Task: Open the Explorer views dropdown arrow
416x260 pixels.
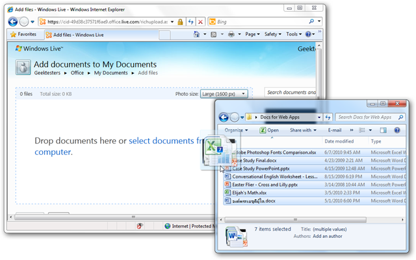Action: click(370, 130)
